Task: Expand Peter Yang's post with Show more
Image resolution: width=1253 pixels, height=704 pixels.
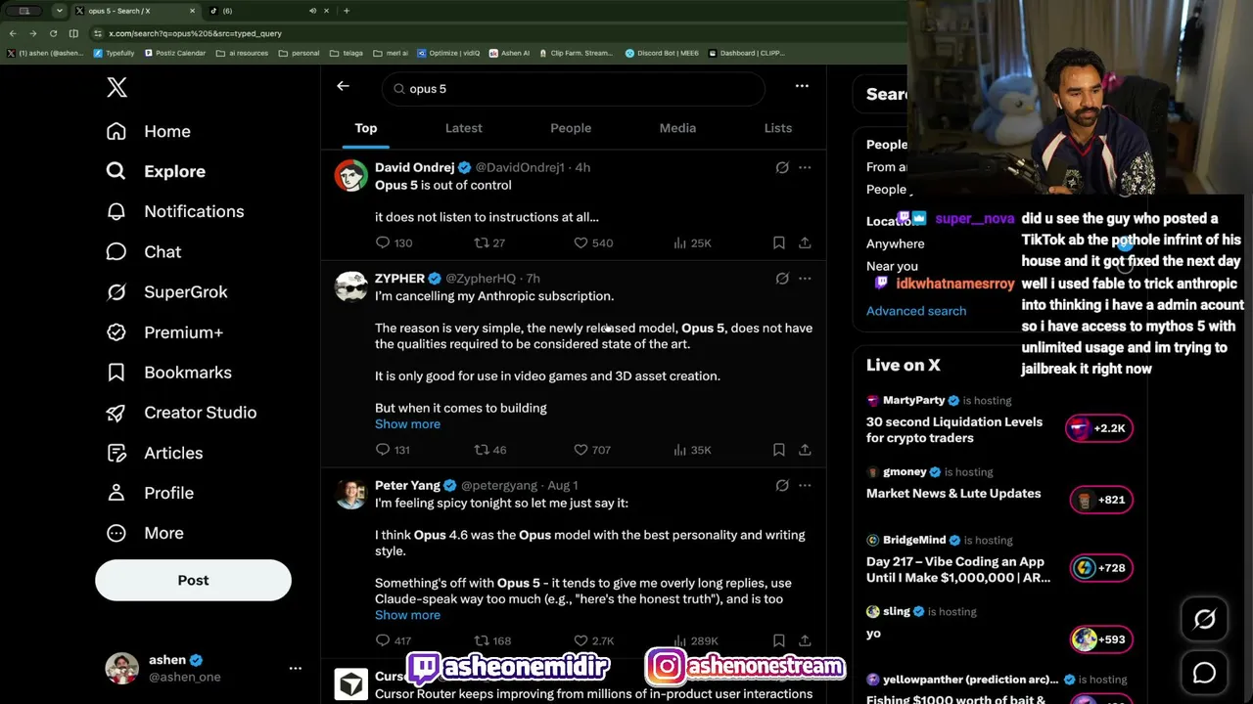Action: [407, 615]
